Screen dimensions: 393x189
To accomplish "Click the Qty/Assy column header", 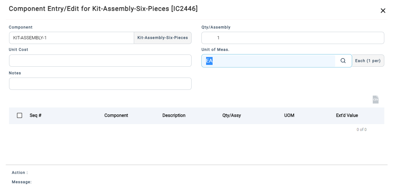I will [231, 115].
